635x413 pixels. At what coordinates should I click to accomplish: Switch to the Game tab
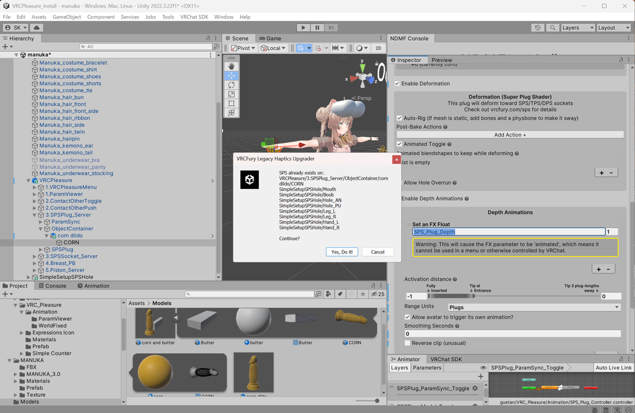270,39
